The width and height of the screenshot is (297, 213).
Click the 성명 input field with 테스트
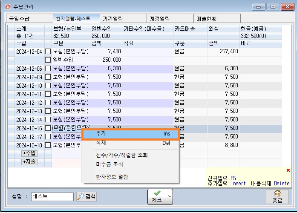(x=52, y=196)
